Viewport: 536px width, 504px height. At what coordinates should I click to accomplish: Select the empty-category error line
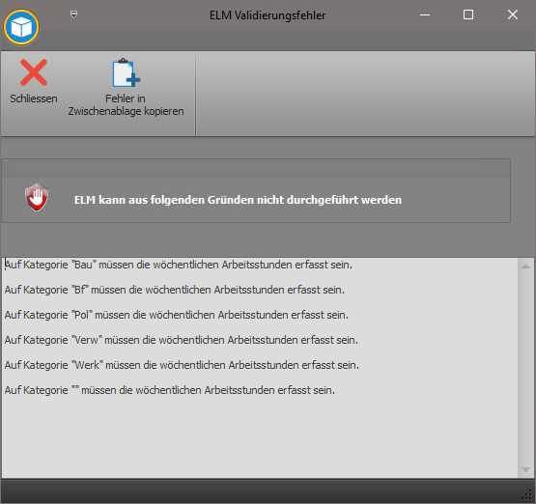(x=170, y=390)
